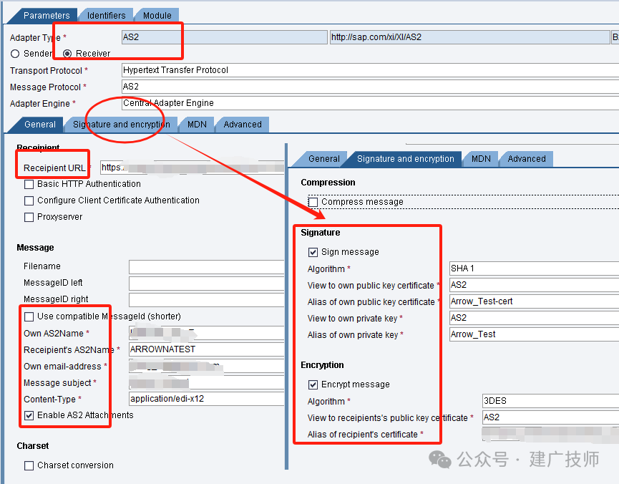Check Use compatible MessageId (shorter)
Viewport: 619px width, 484px height.
[x=29, y=316]
